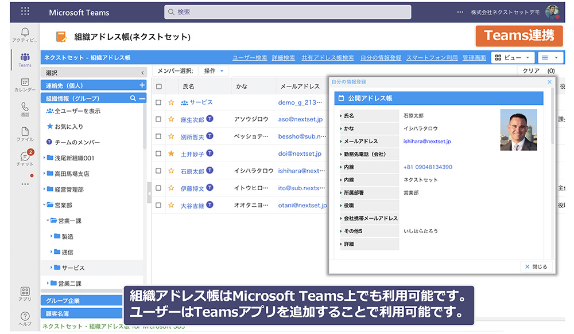This screenshot has height=334, width=574.
Task: Expand the 高田馬場支店 folder
Action: (x=44, y=173)
